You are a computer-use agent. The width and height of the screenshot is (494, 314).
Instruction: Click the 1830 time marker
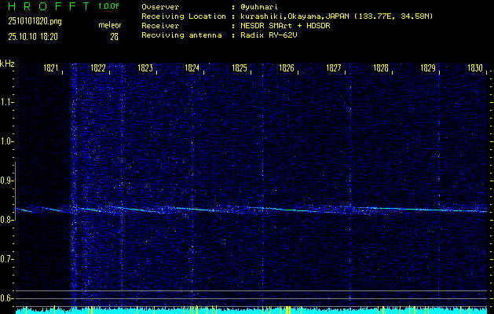(x=474, y=69)
